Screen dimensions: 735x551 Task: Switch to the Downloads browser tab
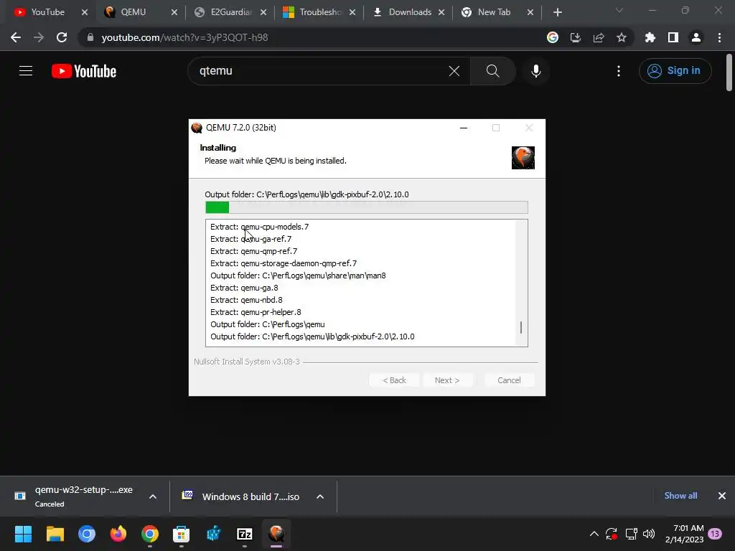click(409, 12)
